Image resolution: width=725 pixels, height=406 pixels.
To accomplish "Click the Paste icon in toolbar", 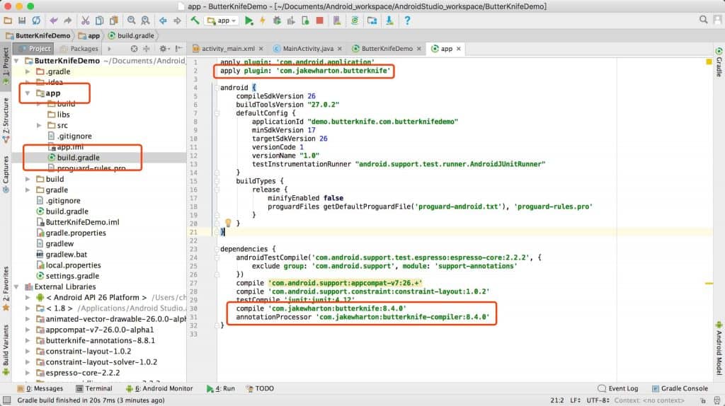I will coord(114,21).
